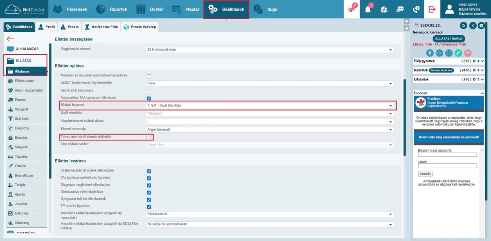Image resolution: width=491 pixels, height=241 pixels.
Task: Toggle Diagnózis meglétének ellenőrzése checkbox
Action: (x=149, y=185)
